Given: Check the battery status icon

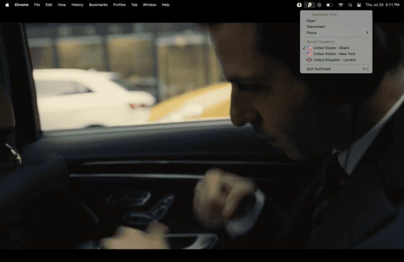Looking at the screenshot, I should [x=329, y=5].
